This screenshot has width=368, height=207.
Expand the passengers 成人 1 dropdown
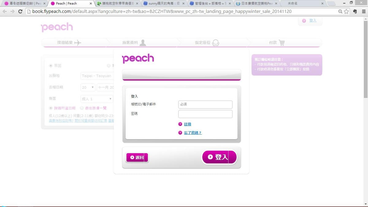pyautogui.click(x=97, y=99)
